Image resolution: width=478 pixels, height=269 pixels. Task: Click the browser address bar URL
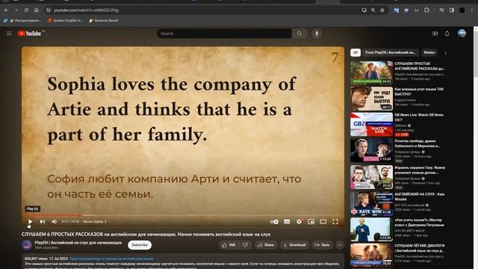pyautogui.click(x=86, y=10)
